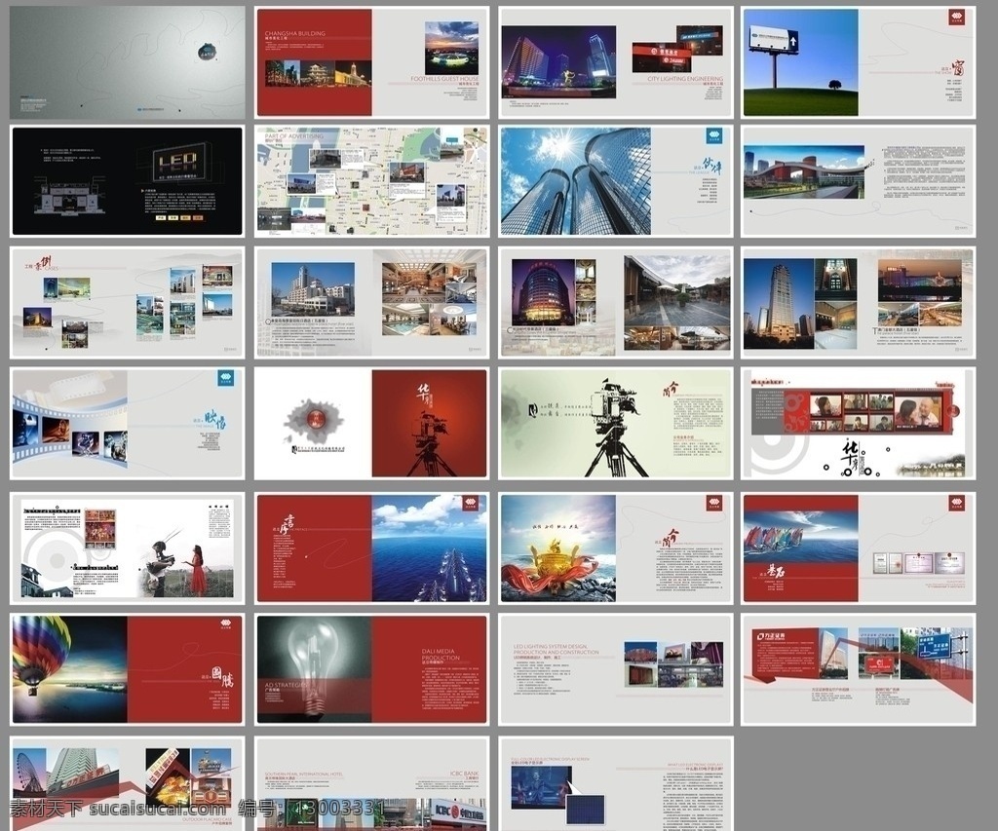Viewport: 998px width, 831px height.
Task: Click the "CHANGSHA BUILDING" heading
Action: (294, 33)
